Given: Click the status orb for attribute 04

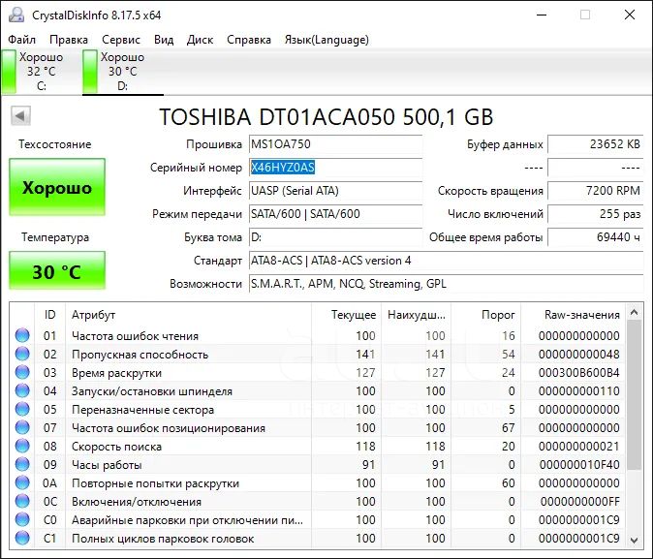Looking at the screenshot, I should [22, 390].
